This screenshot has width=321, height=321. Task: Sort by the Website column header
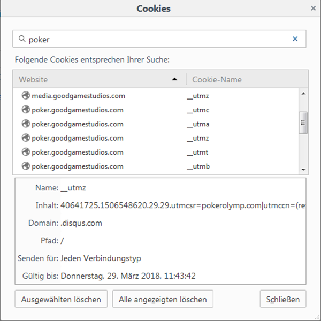pos(100,79)
